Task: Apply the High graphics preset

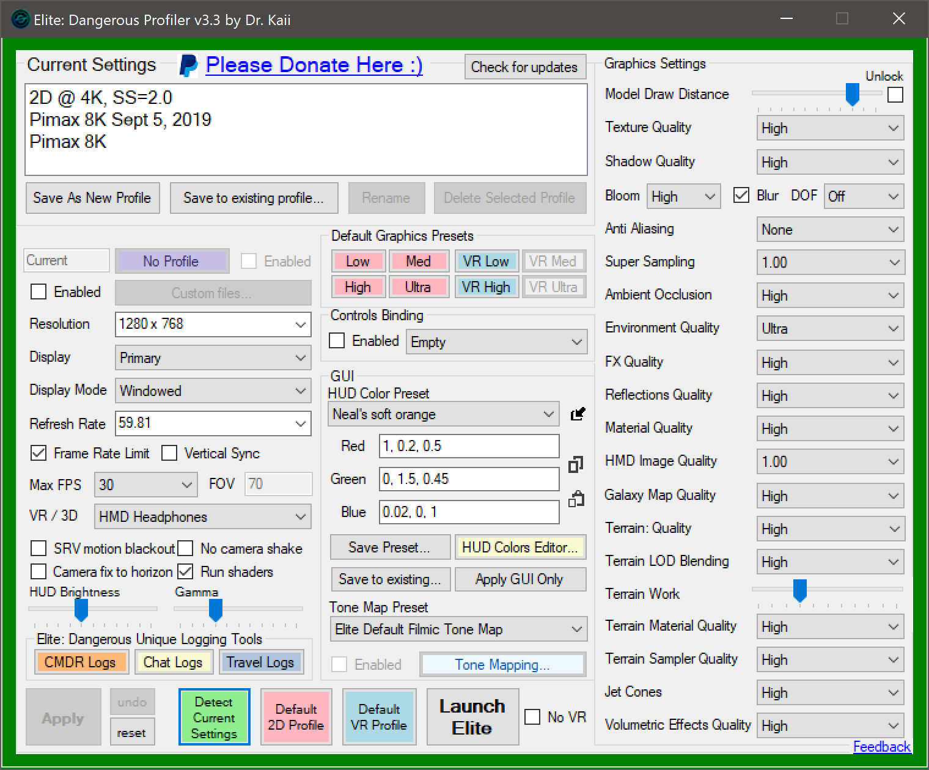Action: 358,287
